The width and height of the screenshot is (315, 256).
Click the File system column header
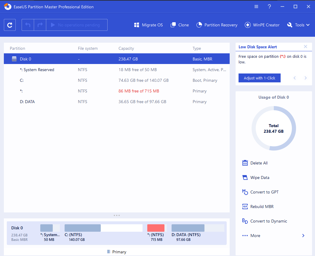(x=88, y=48)
